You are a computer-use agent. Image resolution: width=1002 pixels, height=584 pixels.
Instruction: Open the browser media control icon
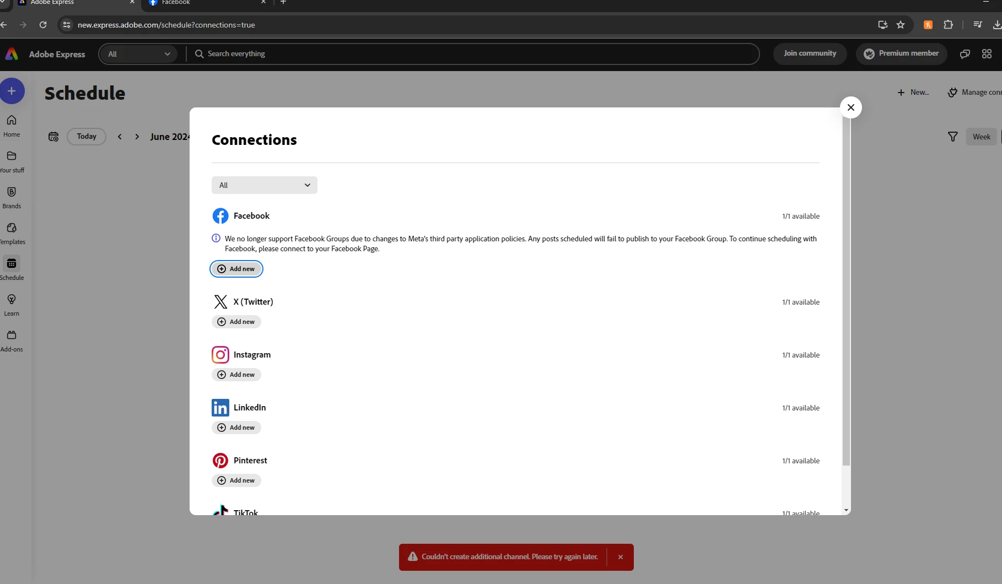coord(978,25)
